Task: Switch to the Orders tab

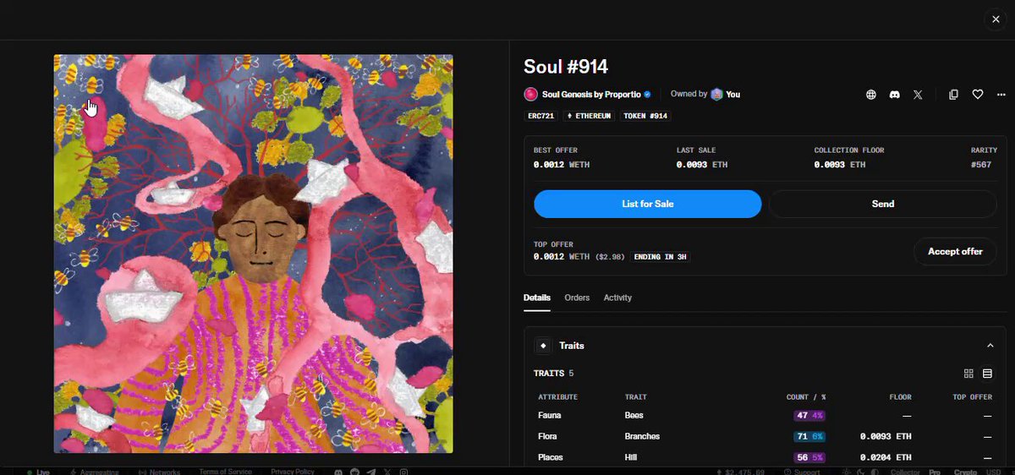Action: point(577,298)
